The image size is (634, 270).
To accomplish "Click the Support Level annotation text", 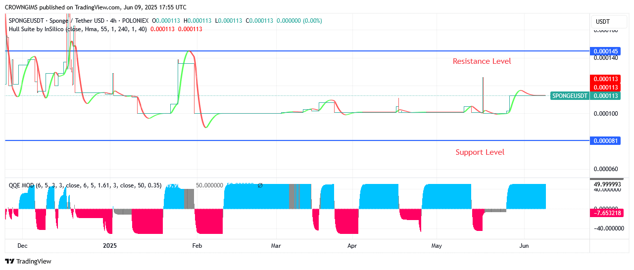I will 480,152.
